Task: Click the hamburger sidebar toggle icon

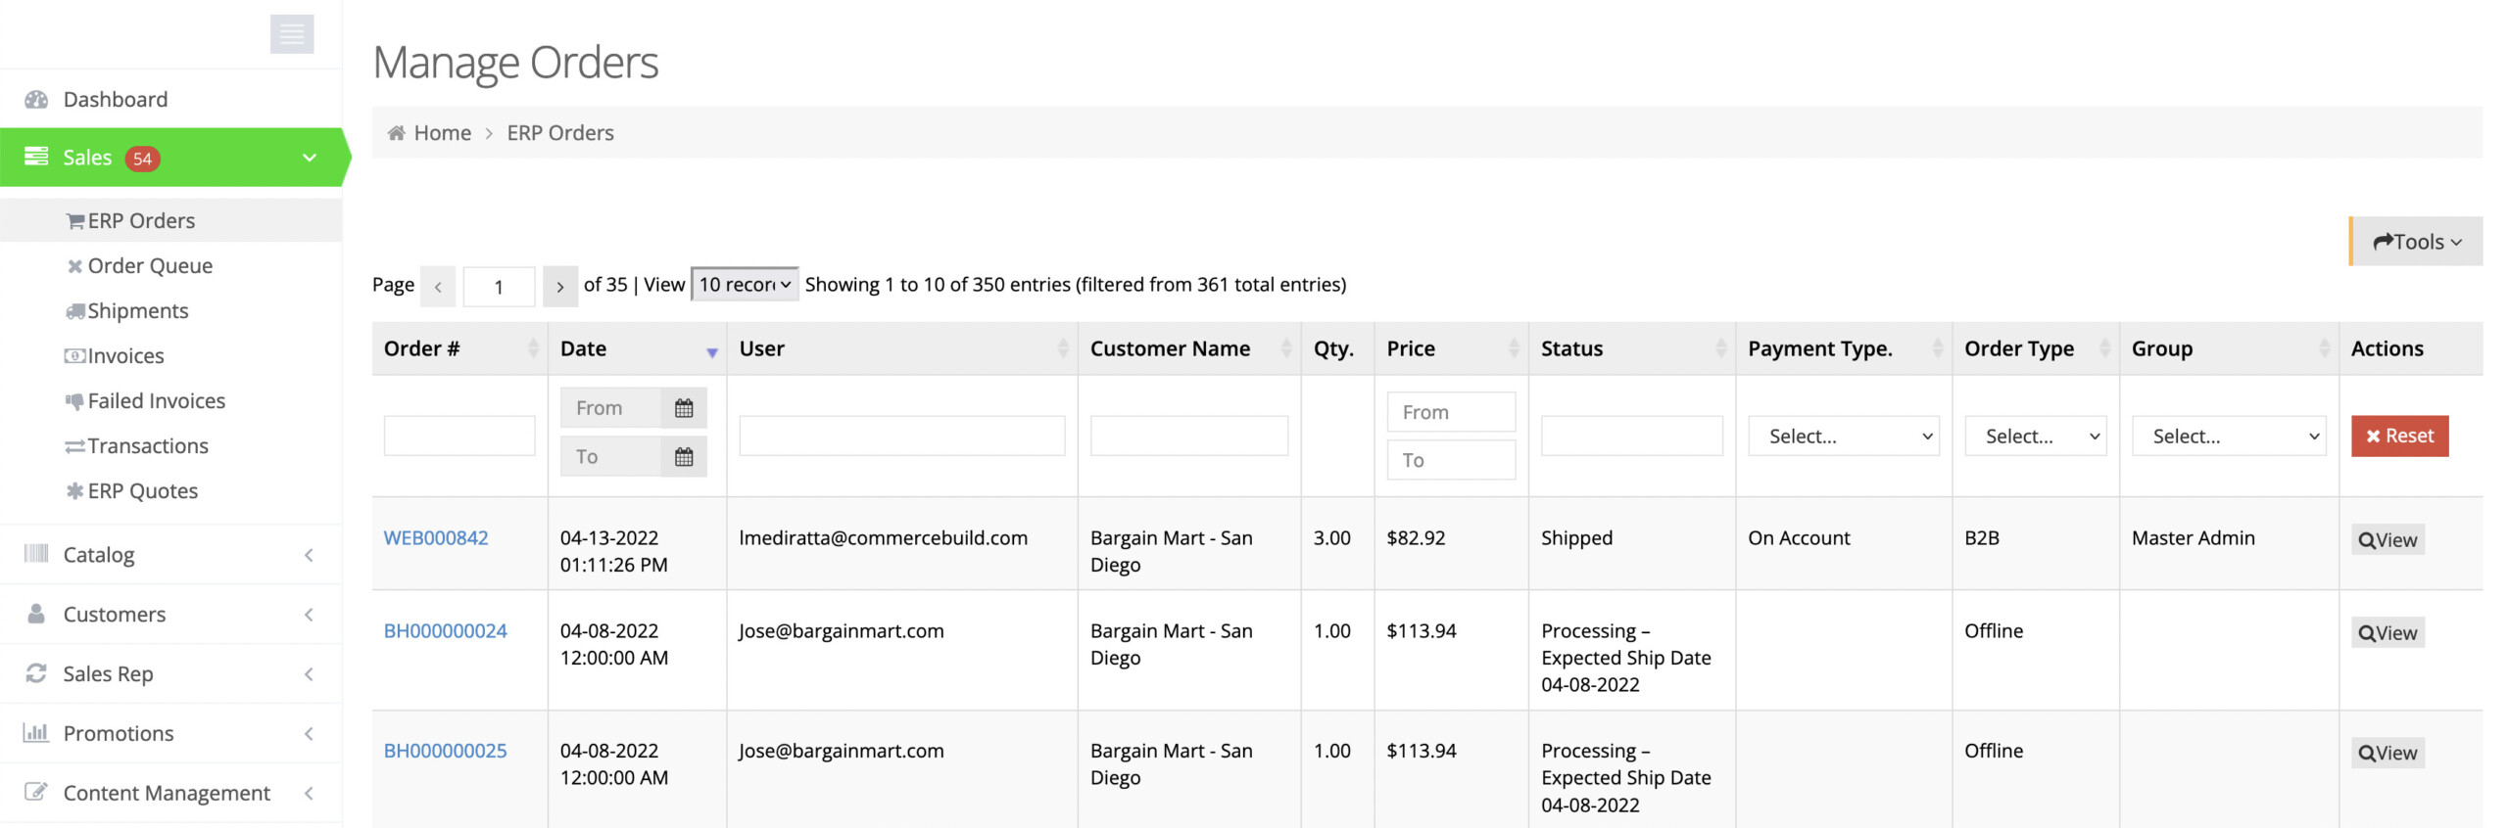Action: pyautogui.click(x=291, y=34)
